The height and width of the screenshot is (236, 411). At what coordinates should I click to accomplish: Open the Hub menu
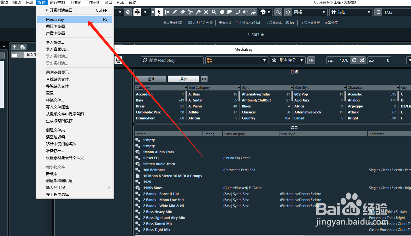point(120,3)
